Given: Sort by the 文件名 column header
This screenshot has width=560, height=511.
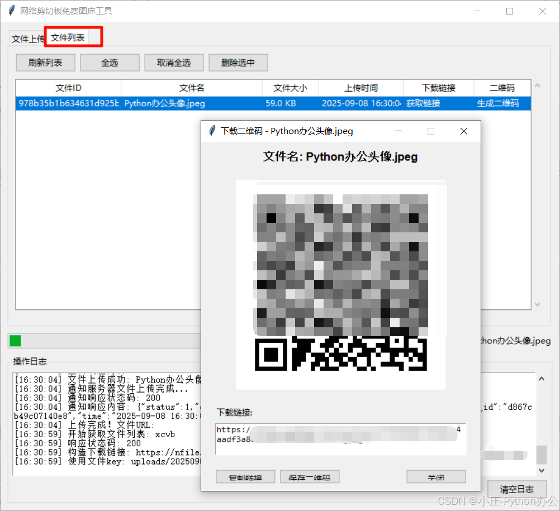Looking at the screenshot, I should coord(192,88).
